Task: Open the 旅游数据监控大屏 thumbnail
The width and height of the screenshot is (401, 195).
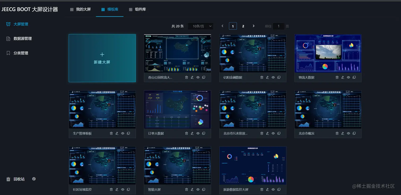Action: click(253, 166)
